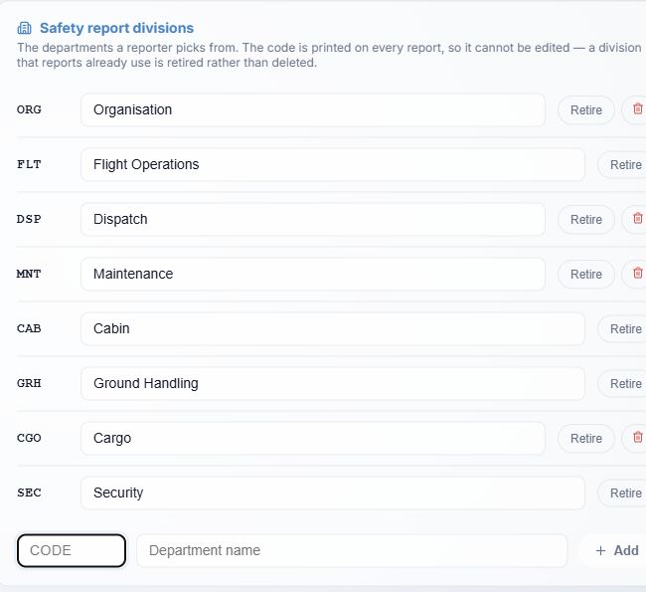Focus the CODE input field
646x592 pixels.
click(72, 551)
